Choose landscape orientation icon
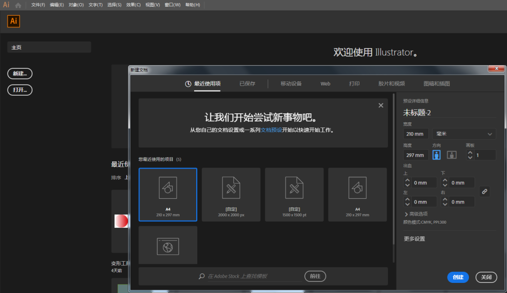This screenshot has height=293, width=507. 452,155
